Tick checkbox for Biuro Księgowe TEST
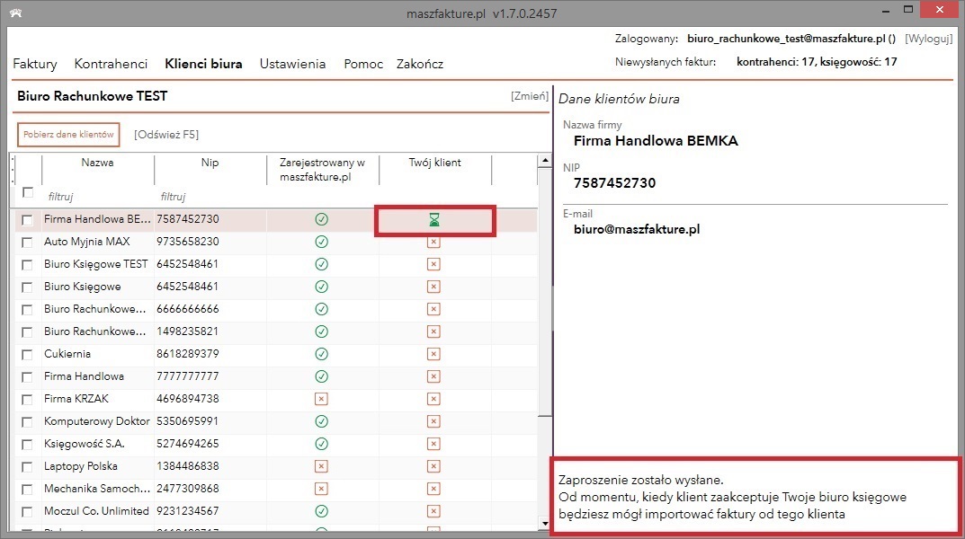 pyautogui.click(x=27, y=265)
